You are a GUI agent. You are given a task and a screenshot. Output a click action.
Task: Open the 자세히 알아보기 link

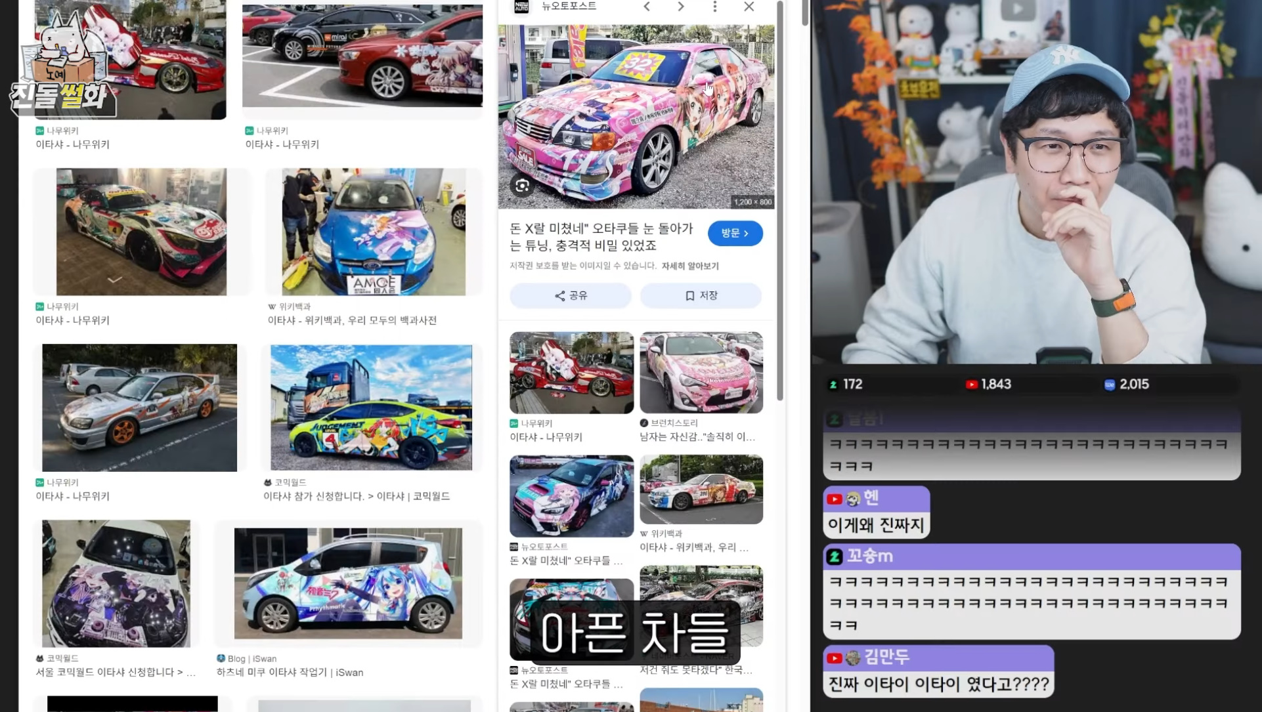point(690,266)
